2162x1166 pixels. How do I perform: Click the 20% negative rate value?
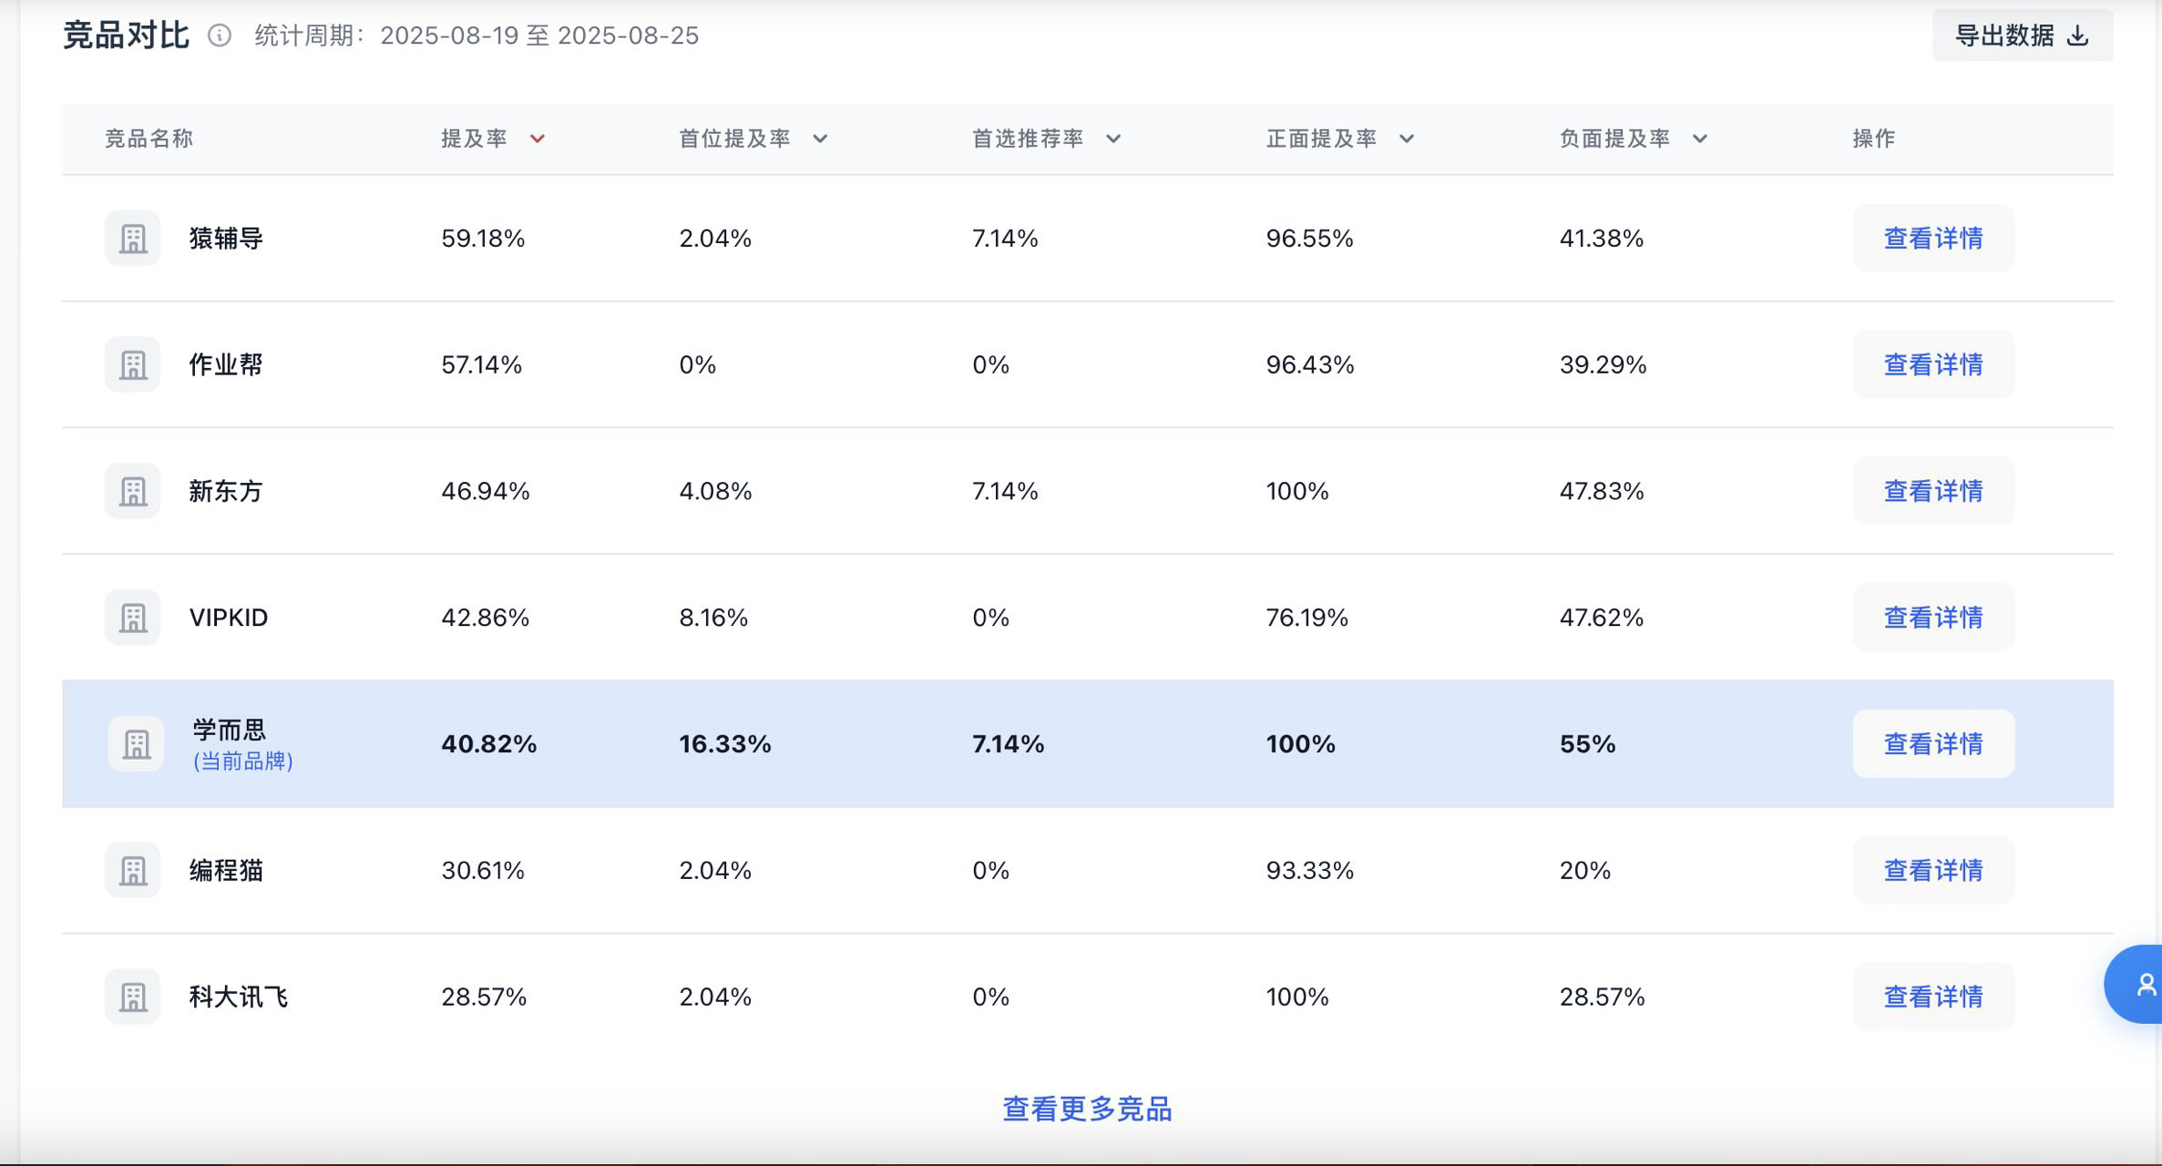point(1585,870)
